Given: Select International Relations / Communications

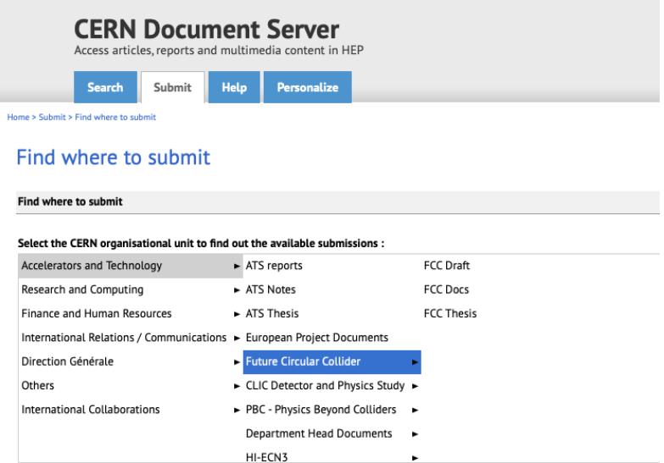Looking at the screenshot, I should 124,338.
